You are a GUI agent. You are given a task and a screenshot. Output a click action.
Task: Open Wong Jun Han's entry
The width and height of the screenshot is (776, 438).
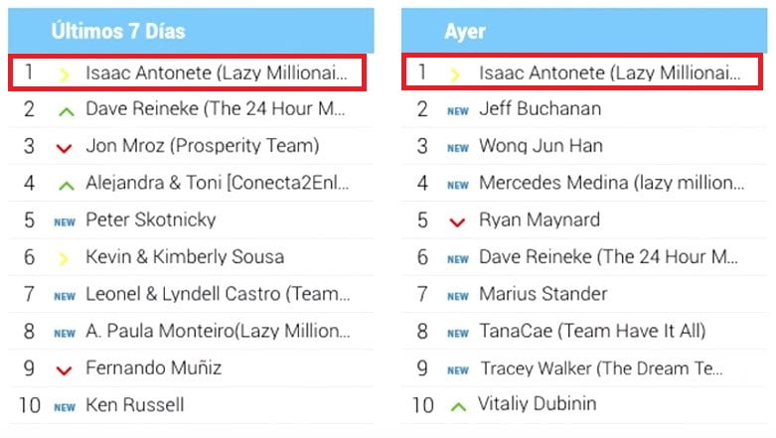(x=541, y=146)
